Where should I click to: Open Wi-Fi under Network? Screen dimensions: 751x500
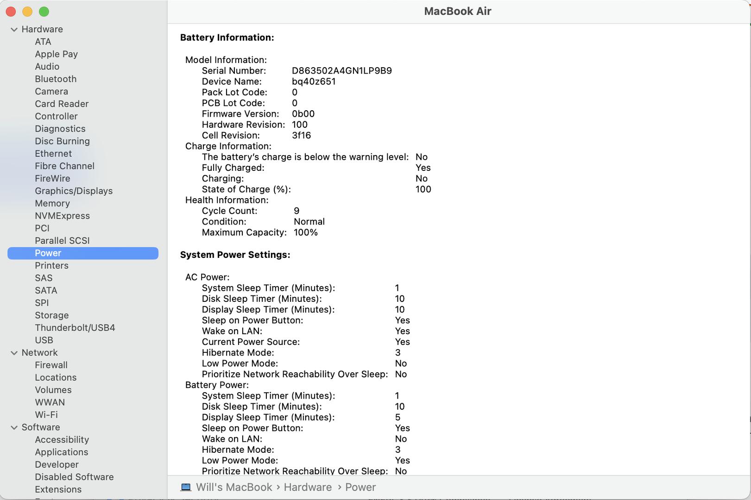[x=46, y=415]
